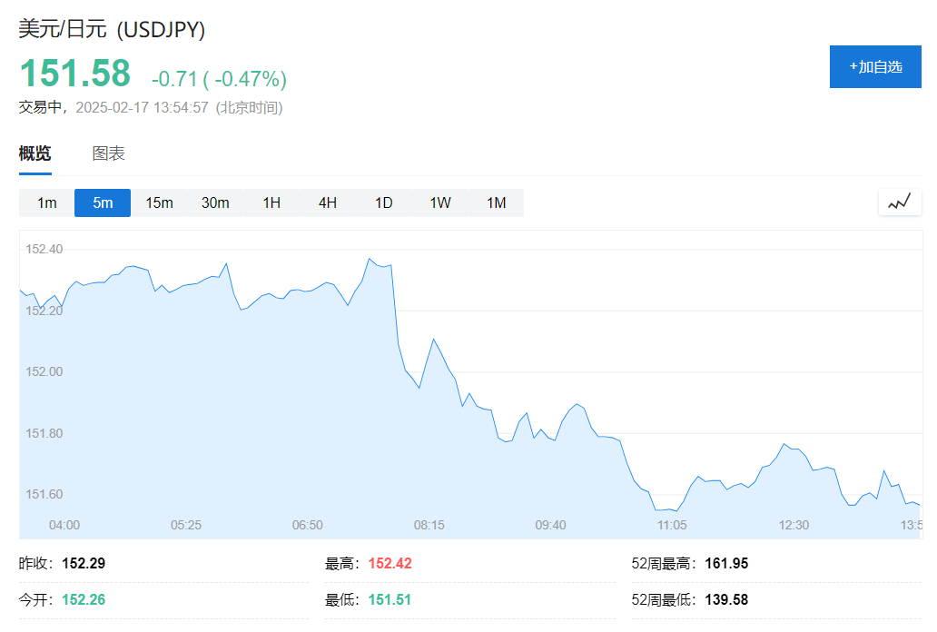Select the 1H hourly timeframe

tap(271, 202)
